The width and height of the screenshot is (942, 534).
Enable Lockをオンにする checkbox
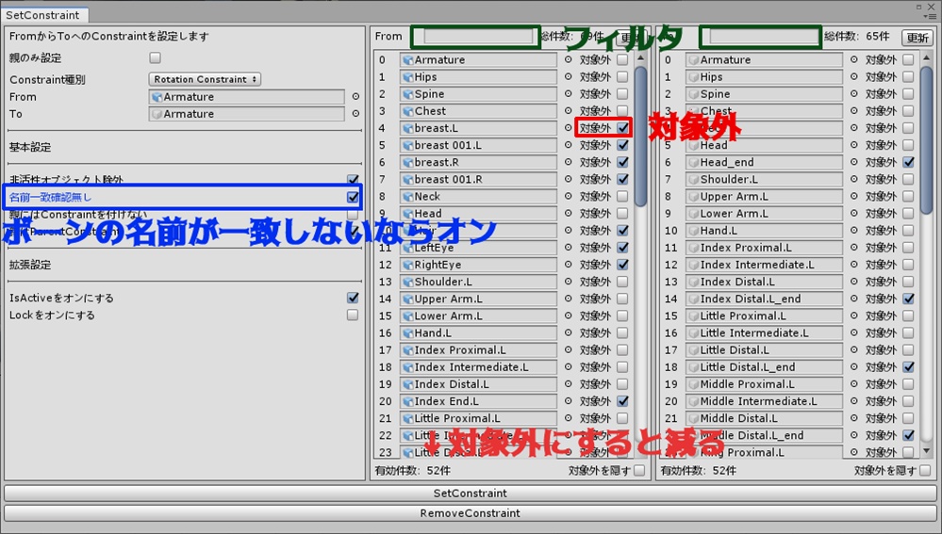[353, 315]
